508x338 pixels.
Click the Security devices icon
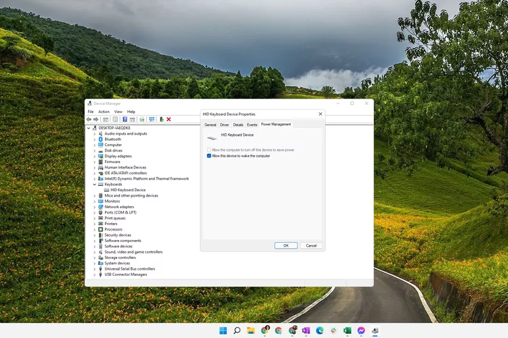pos(101,235)
